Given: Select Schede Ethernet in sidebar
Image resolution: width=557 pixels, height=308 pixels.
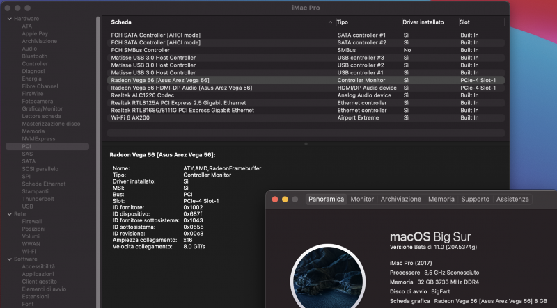Looking at the screenshot, I should tap(44, 184).
